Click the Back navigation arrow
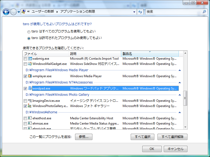Viewport: 210px width, 157px height. [6, 12]
